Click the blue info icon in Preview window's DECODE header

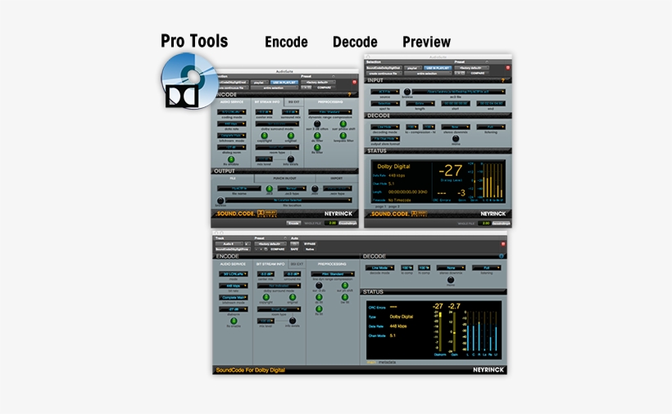coord(501,256)
